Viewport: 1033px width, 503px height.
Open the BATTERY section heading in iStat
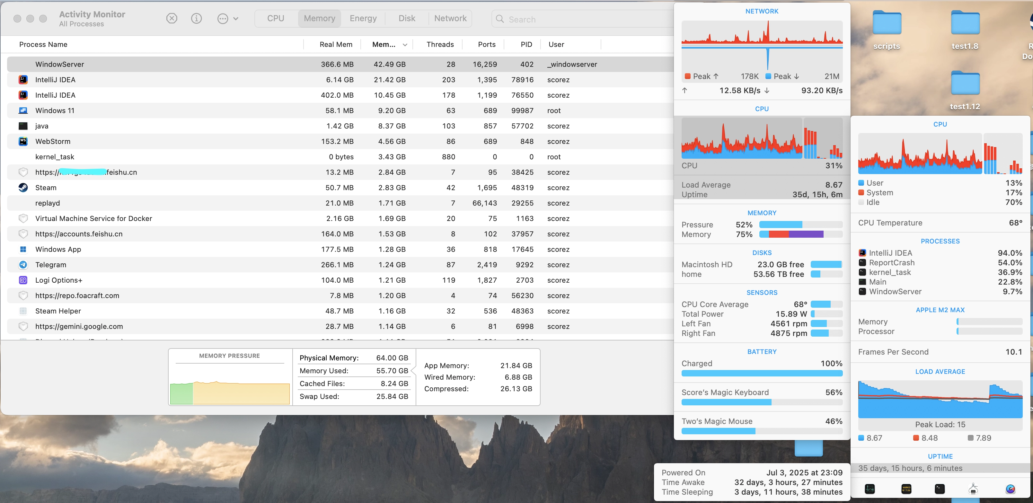[762, 351]
